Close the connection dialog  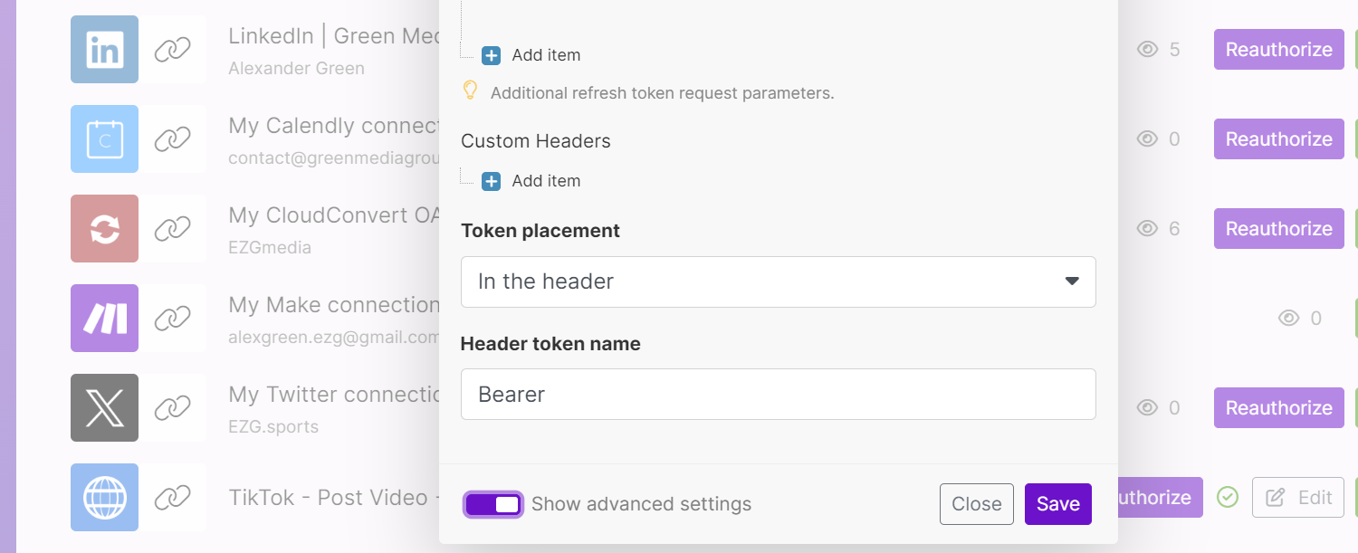976,504
